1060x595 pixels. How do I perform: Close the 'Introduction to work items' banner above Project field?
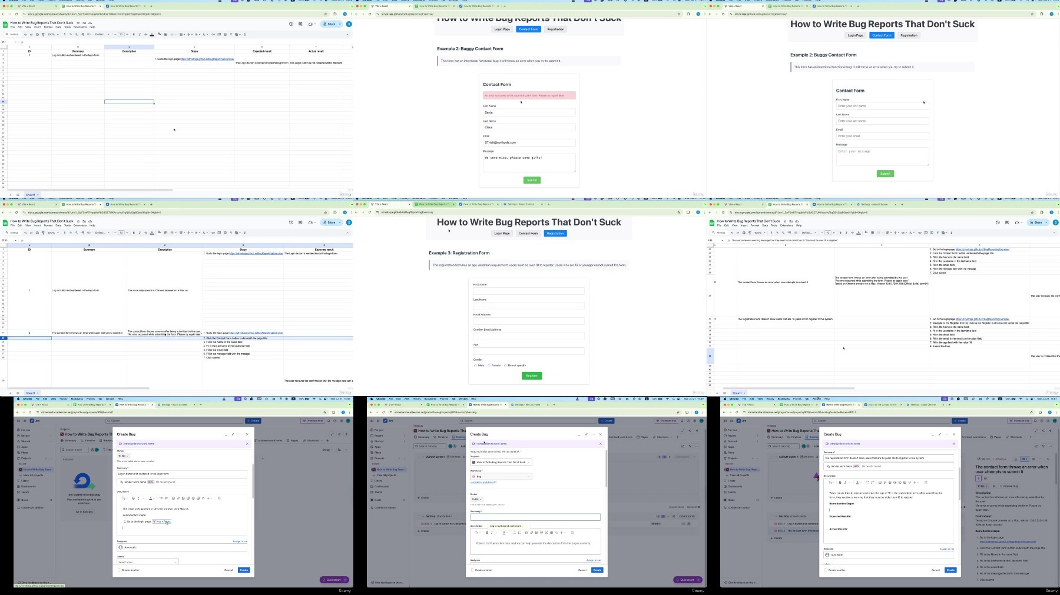point(601,444)
